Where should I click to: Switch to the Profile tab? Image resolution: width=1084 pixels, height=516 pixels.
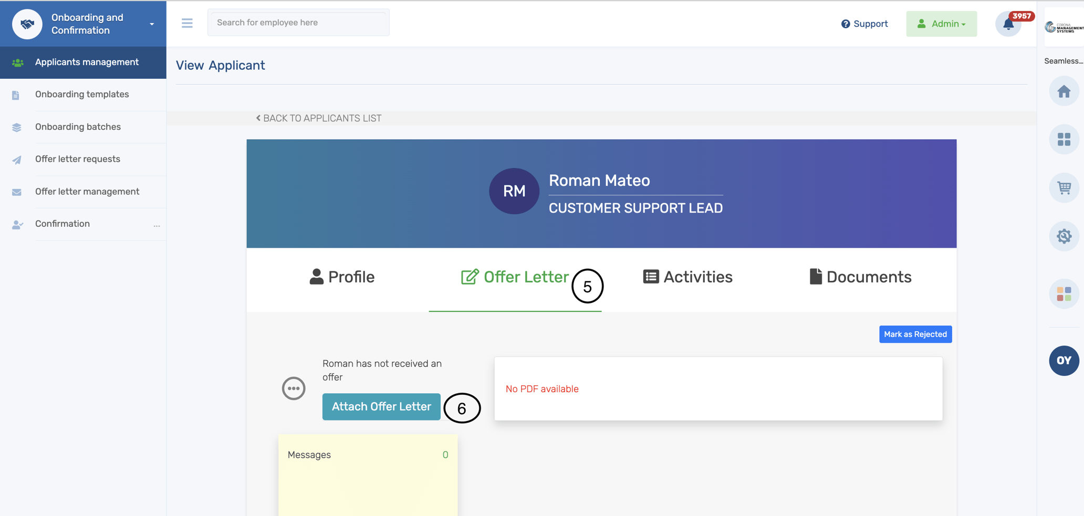342,277
